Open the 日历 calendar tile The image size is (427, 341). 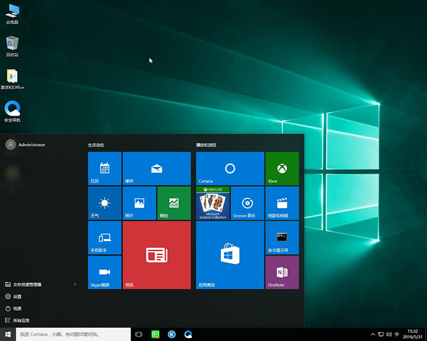pyautogui.click(x=104, y=169)
